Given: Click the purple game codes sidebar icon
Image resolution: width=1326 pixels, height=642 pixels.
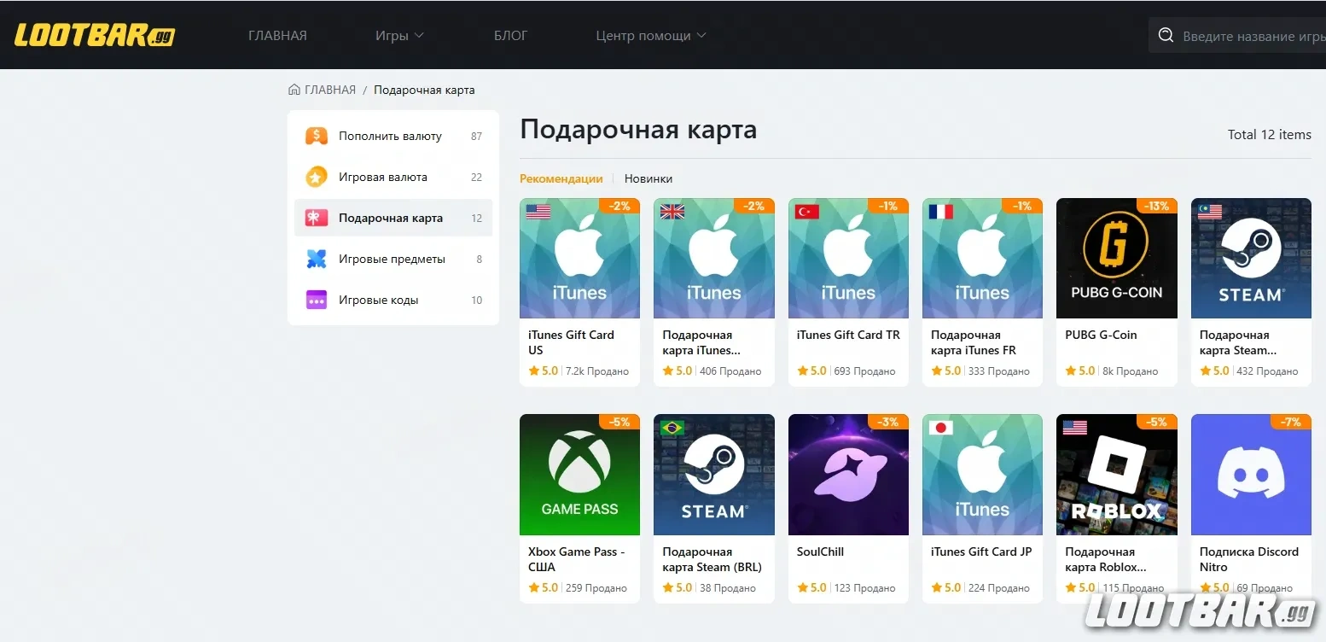Looking at the screenshot, I should click(x=317, y=300).
